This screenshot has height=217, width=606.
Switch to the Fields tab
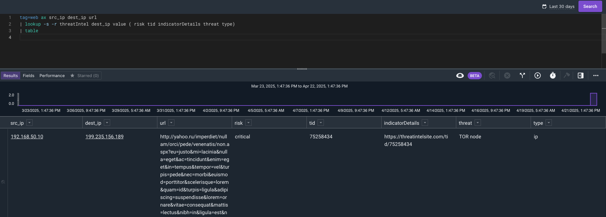pyautogui.click(x=28, y=75)
